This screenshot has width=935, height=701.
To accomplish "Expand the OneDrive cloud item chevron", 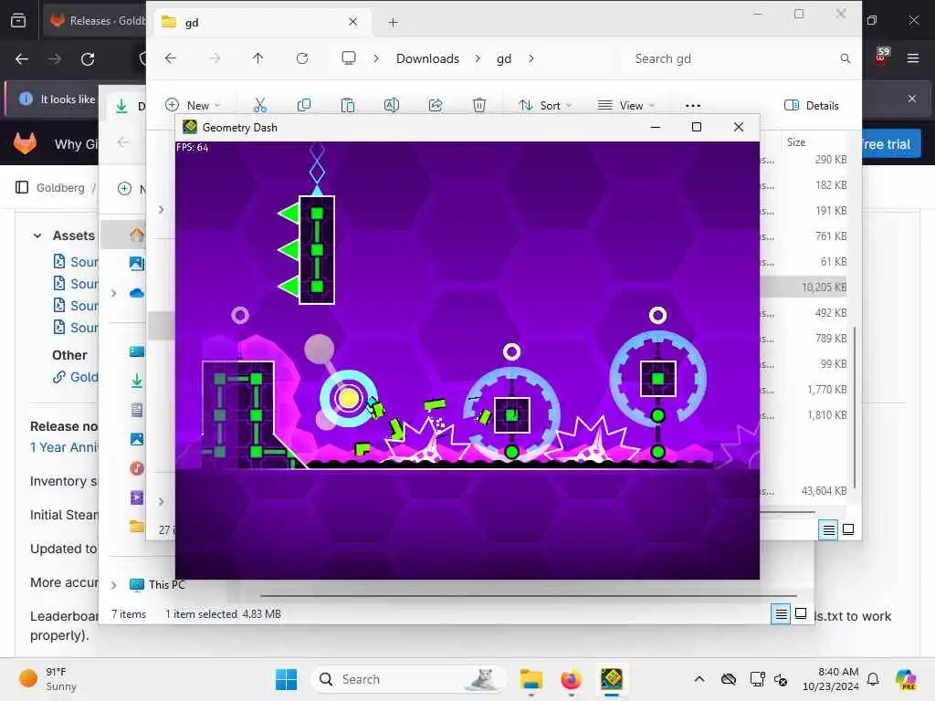I will (113, 293).
